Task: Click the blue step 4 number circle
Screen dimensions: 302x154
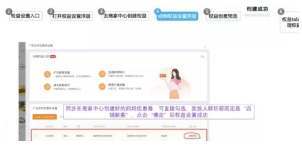Action: 157,12
